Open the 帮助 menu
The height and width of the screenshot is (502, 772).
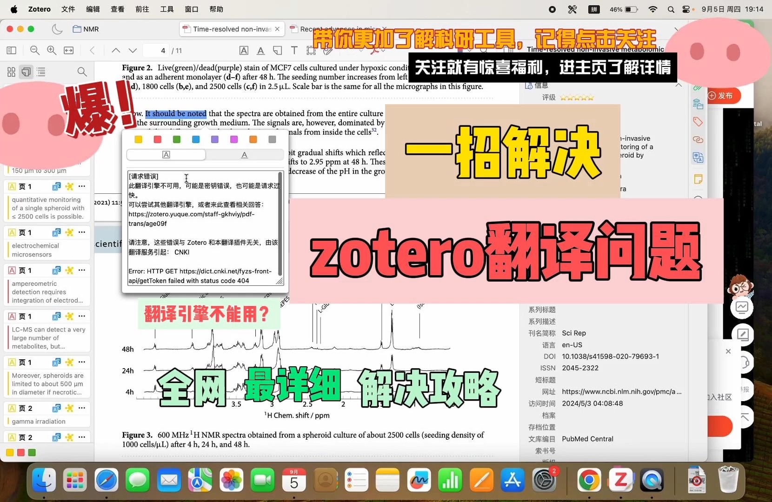(x=216, y=9)
